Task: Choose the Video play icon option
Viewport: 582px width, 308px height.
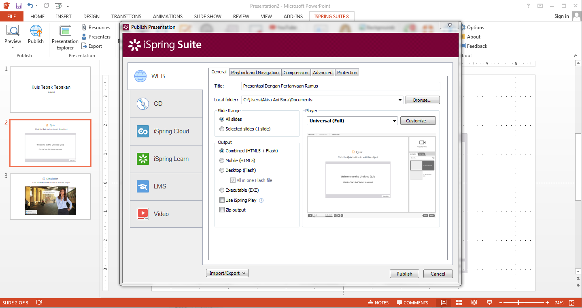Action: tap(143, 214)
